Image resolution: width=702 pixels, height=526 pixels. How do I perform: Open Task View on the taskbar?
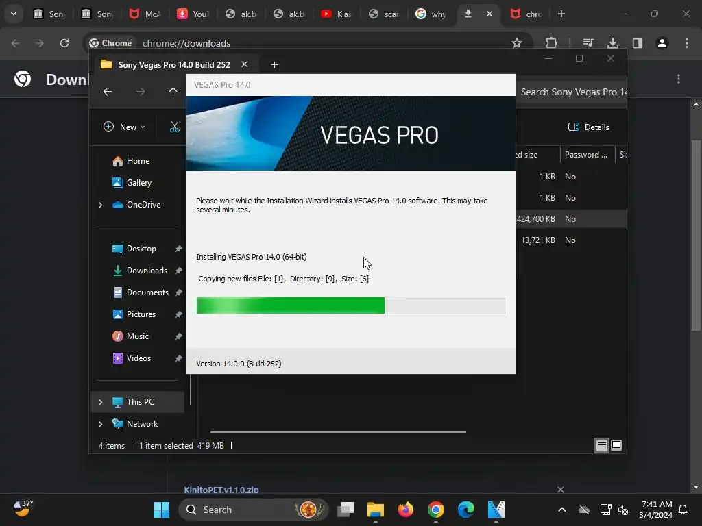(346, 510)
